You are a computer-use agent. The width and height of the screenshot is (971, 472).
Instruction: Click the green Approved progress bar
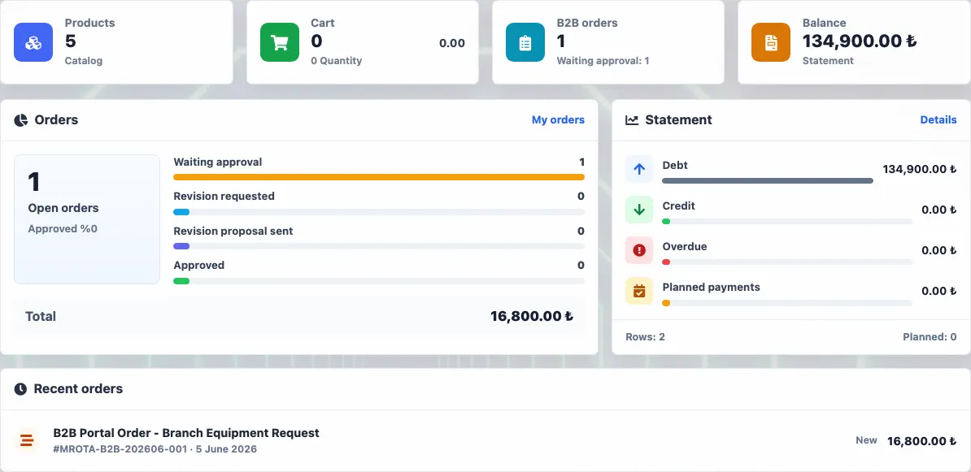(x=379, y=281)
